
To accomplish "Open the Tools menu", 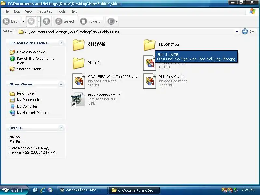I will click(61, 11).
